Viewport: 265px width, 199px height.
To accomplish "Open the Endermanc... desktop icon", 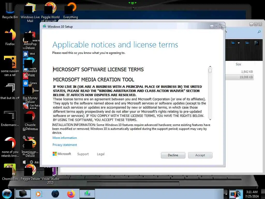I will [10, 118].
